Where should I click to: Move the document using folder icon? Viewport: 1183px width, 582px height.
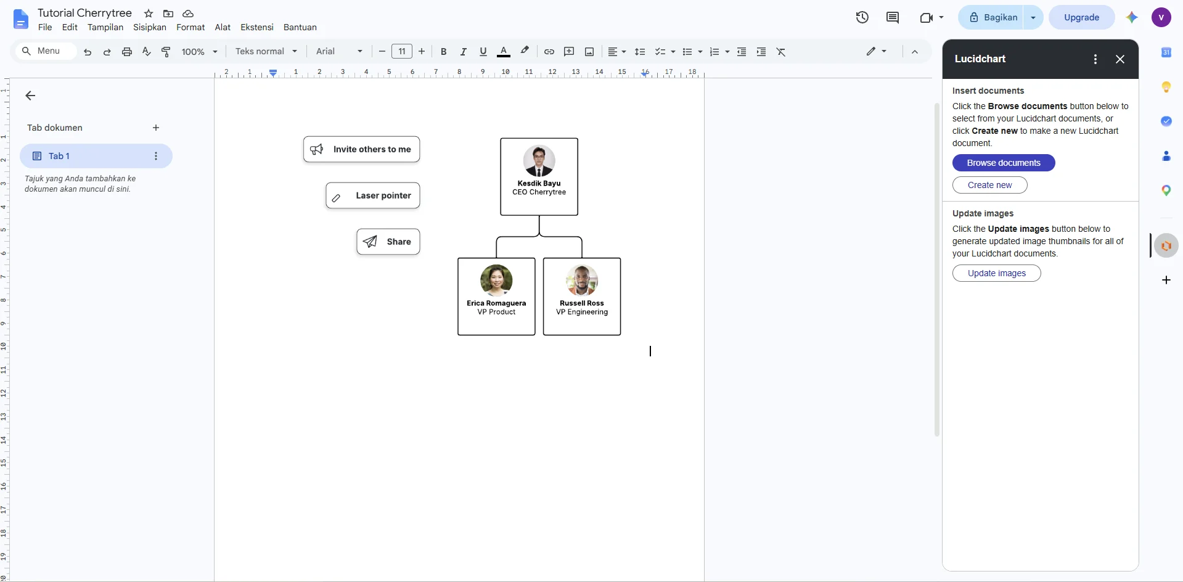point(168,14)
